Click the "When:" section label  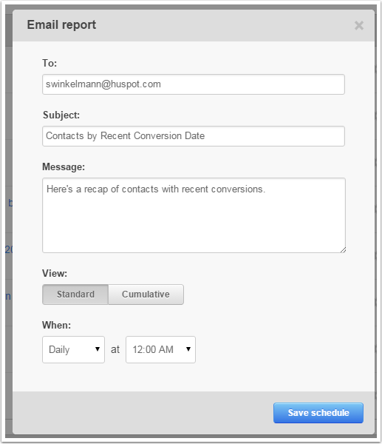click(x=56, y=325)
